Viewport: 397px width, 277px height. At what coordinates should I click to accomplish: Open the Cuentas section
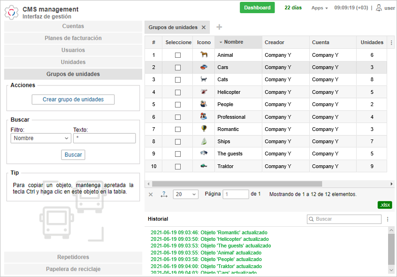pyautogui.click(x=73, y=26)
